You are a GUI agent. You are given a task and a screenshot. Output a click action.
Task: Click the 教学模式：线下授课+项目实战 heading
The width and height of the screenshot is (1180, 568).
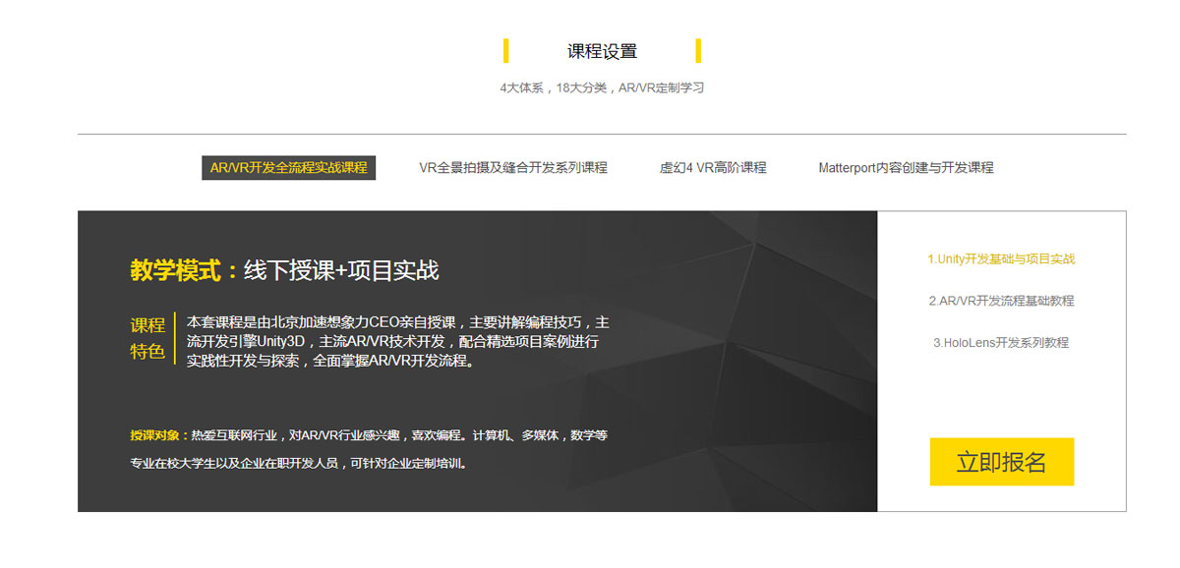click(x=284, y=270)
